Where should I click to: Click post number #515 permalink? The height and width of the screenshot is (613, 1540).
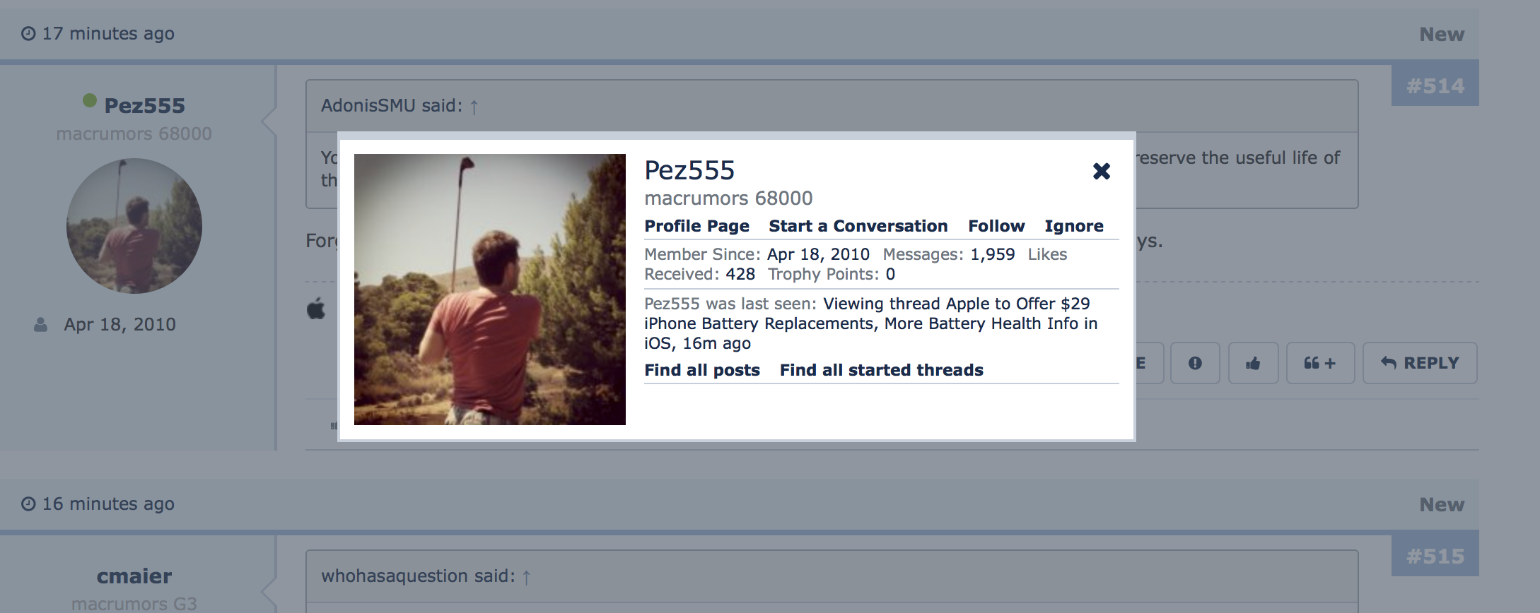[1435, 557]
